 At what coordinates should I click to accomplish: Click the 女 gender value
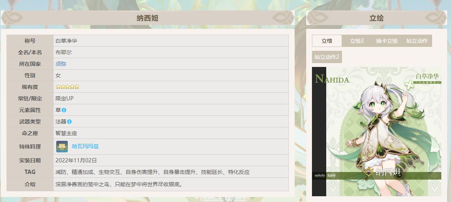coord(58,75)
